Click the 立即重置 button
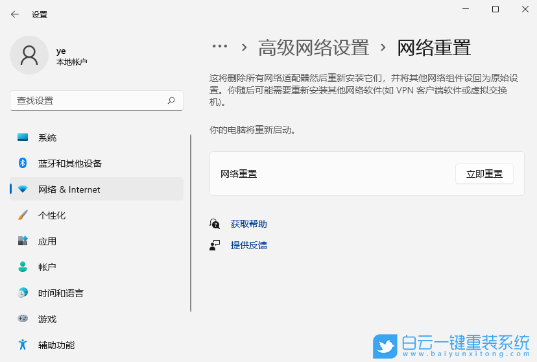 coord(484,174)
